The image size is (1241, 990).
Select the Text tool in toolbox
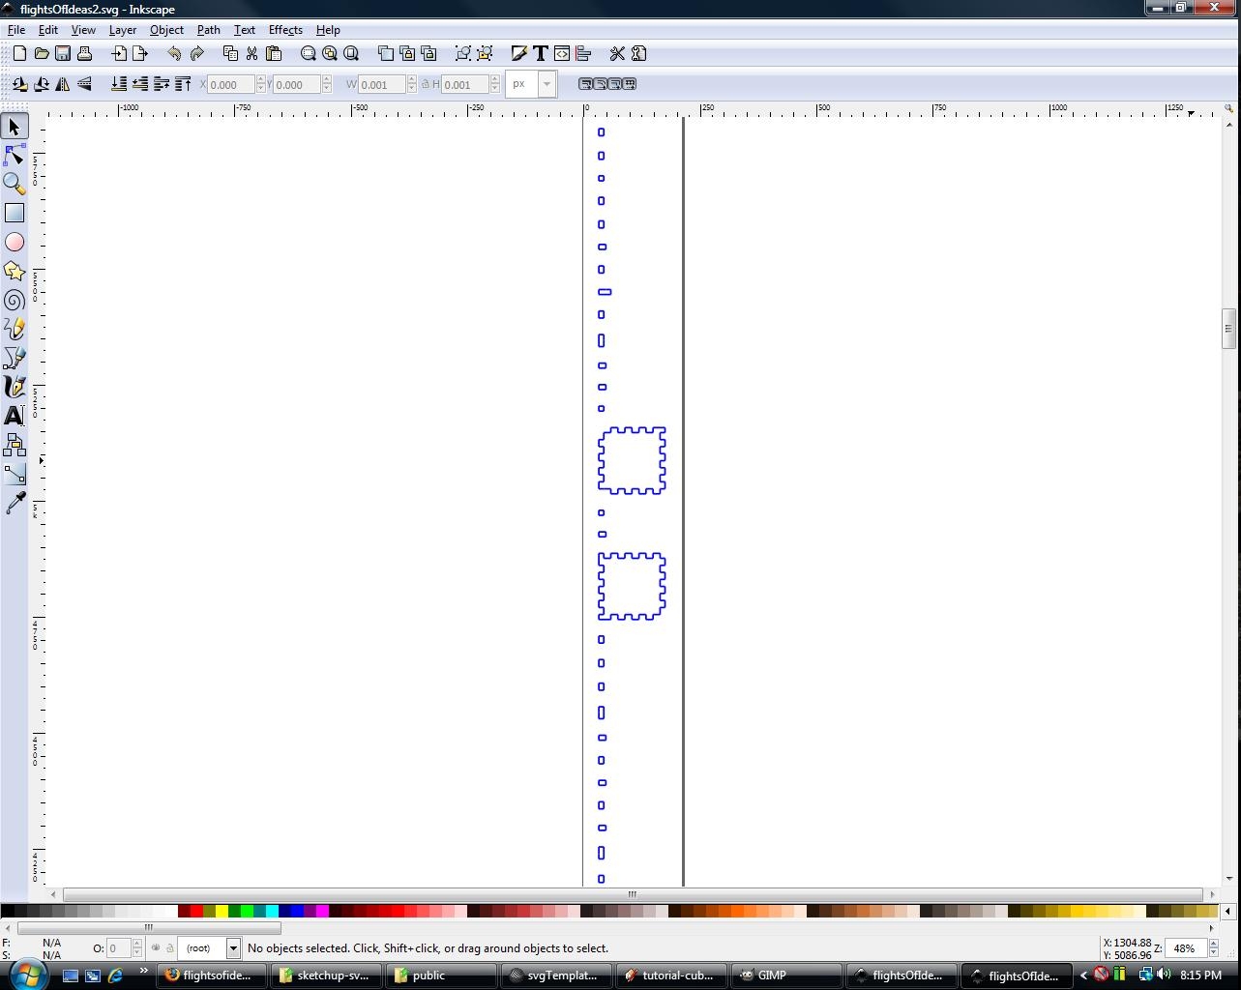coord(15,416)
